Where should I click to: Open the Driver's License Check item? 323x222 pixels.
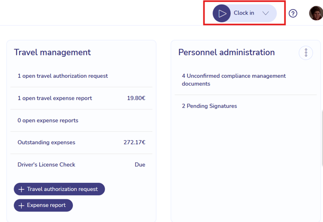[81, 165]
